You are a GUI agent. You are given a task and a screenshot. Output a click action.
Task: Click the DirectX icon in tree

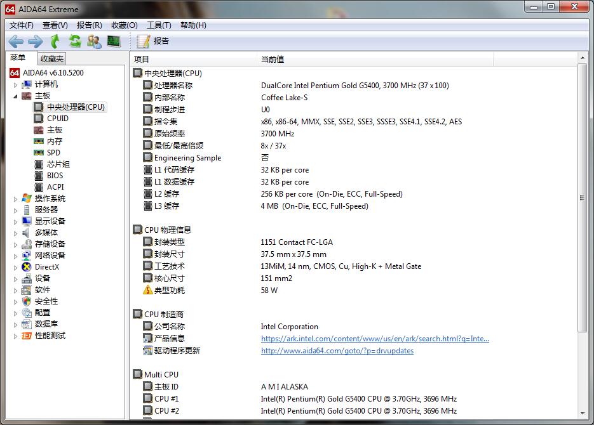click(27, 267)
